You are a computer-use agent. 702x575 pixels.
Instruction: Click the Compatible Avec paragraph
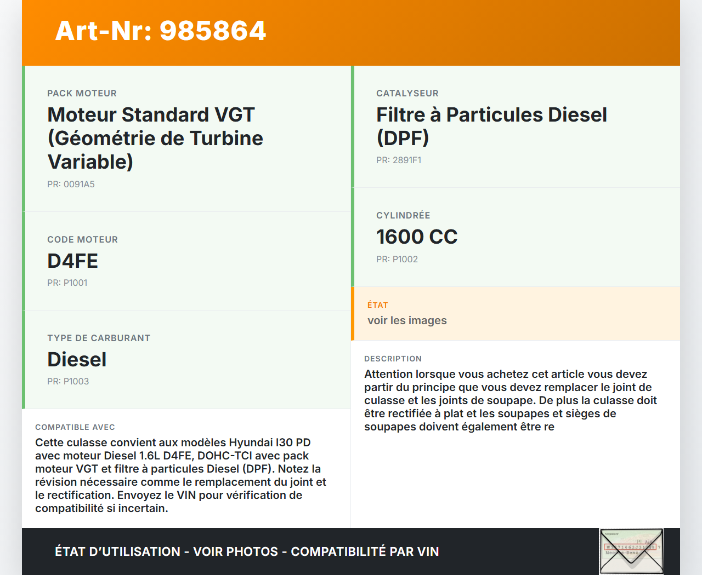180,475
